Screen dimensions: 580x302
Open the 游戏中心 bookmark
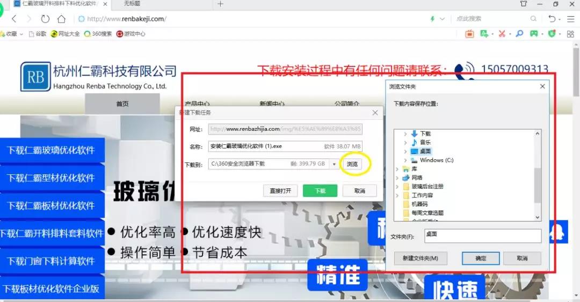coord(130,34)
